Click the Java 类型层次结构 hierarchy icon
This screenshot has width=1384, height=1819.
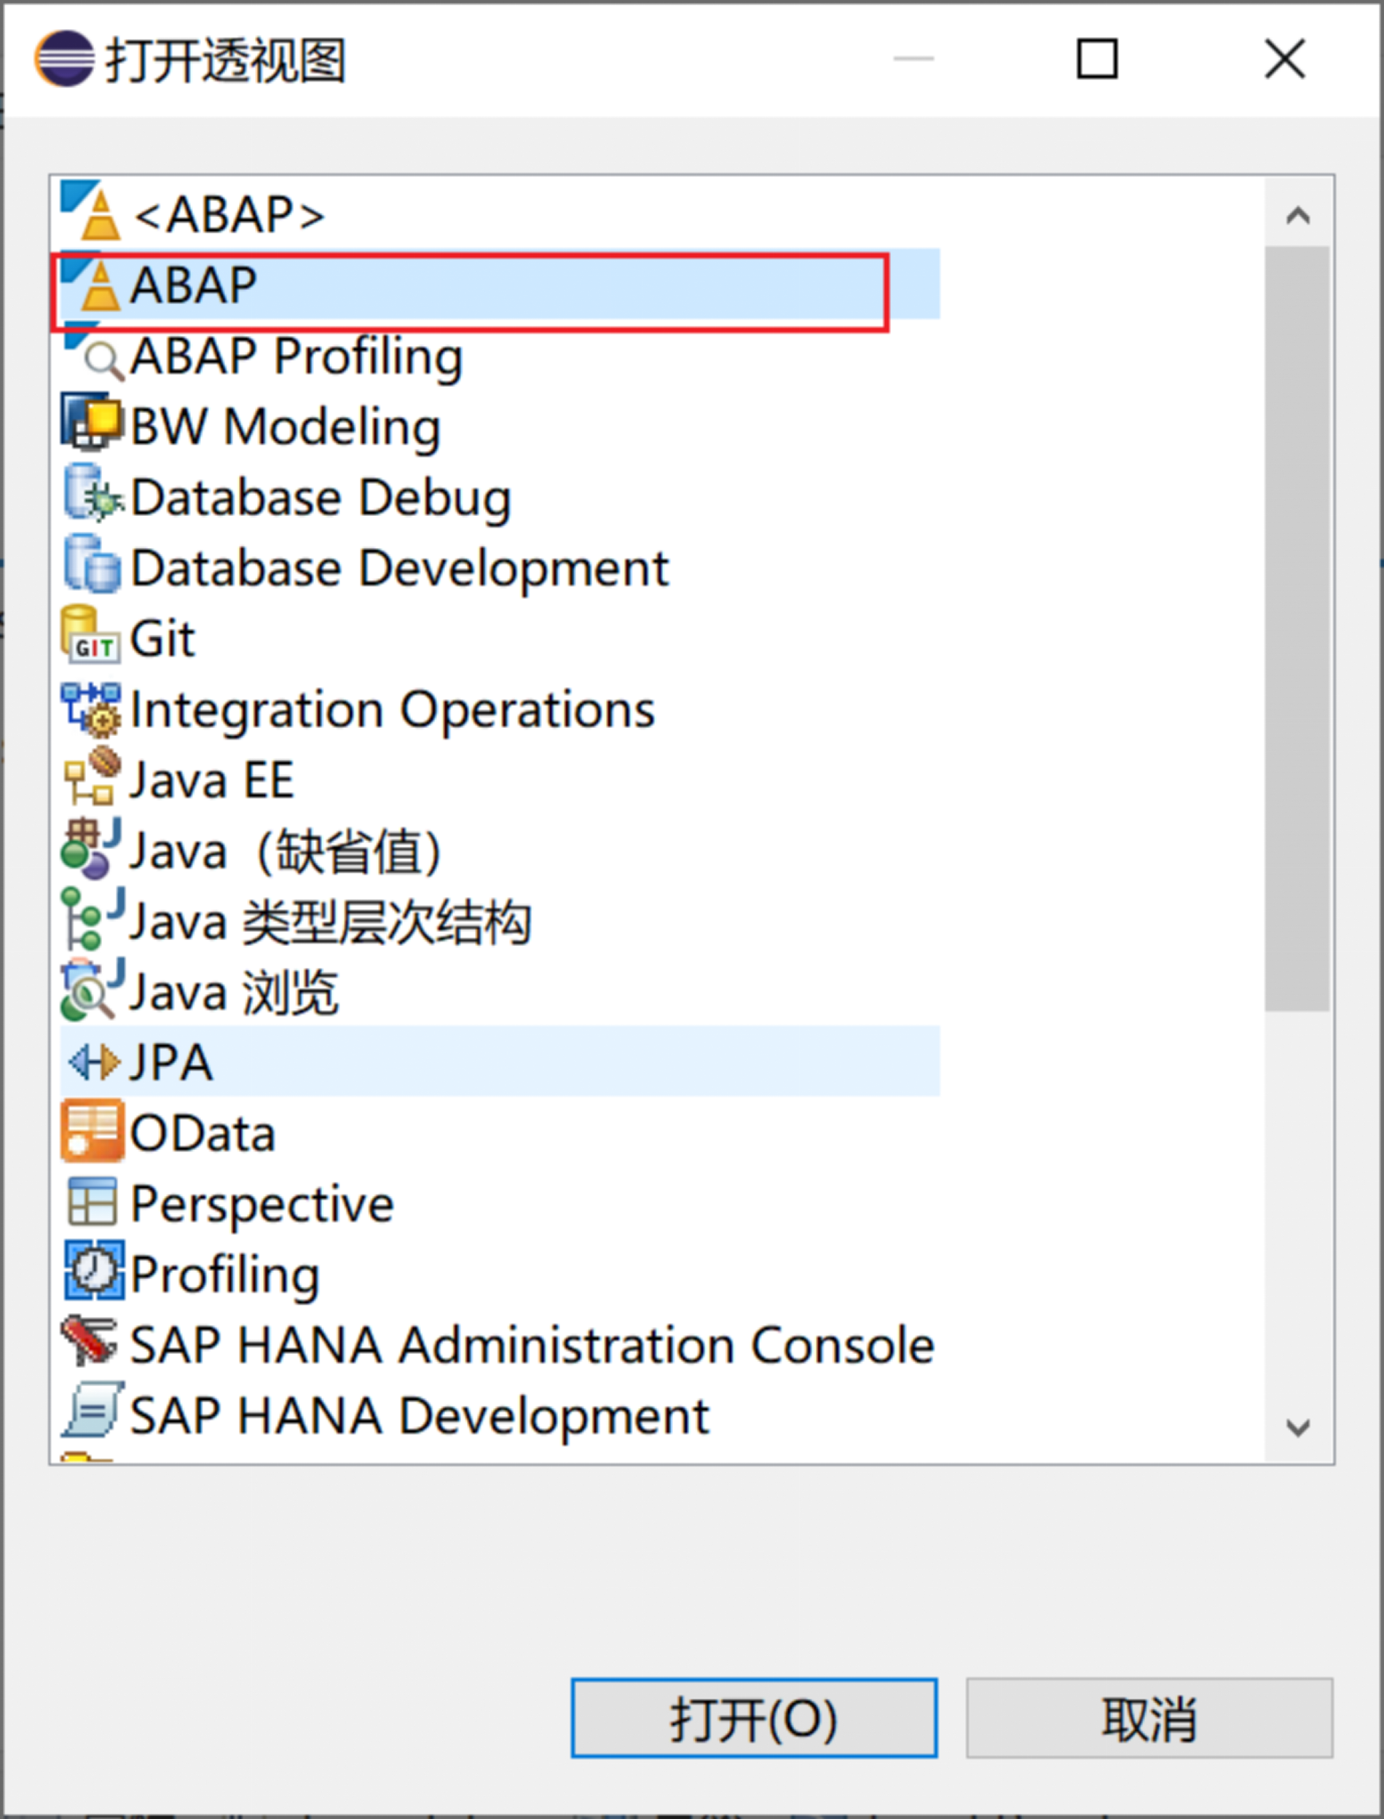point(93,918)
